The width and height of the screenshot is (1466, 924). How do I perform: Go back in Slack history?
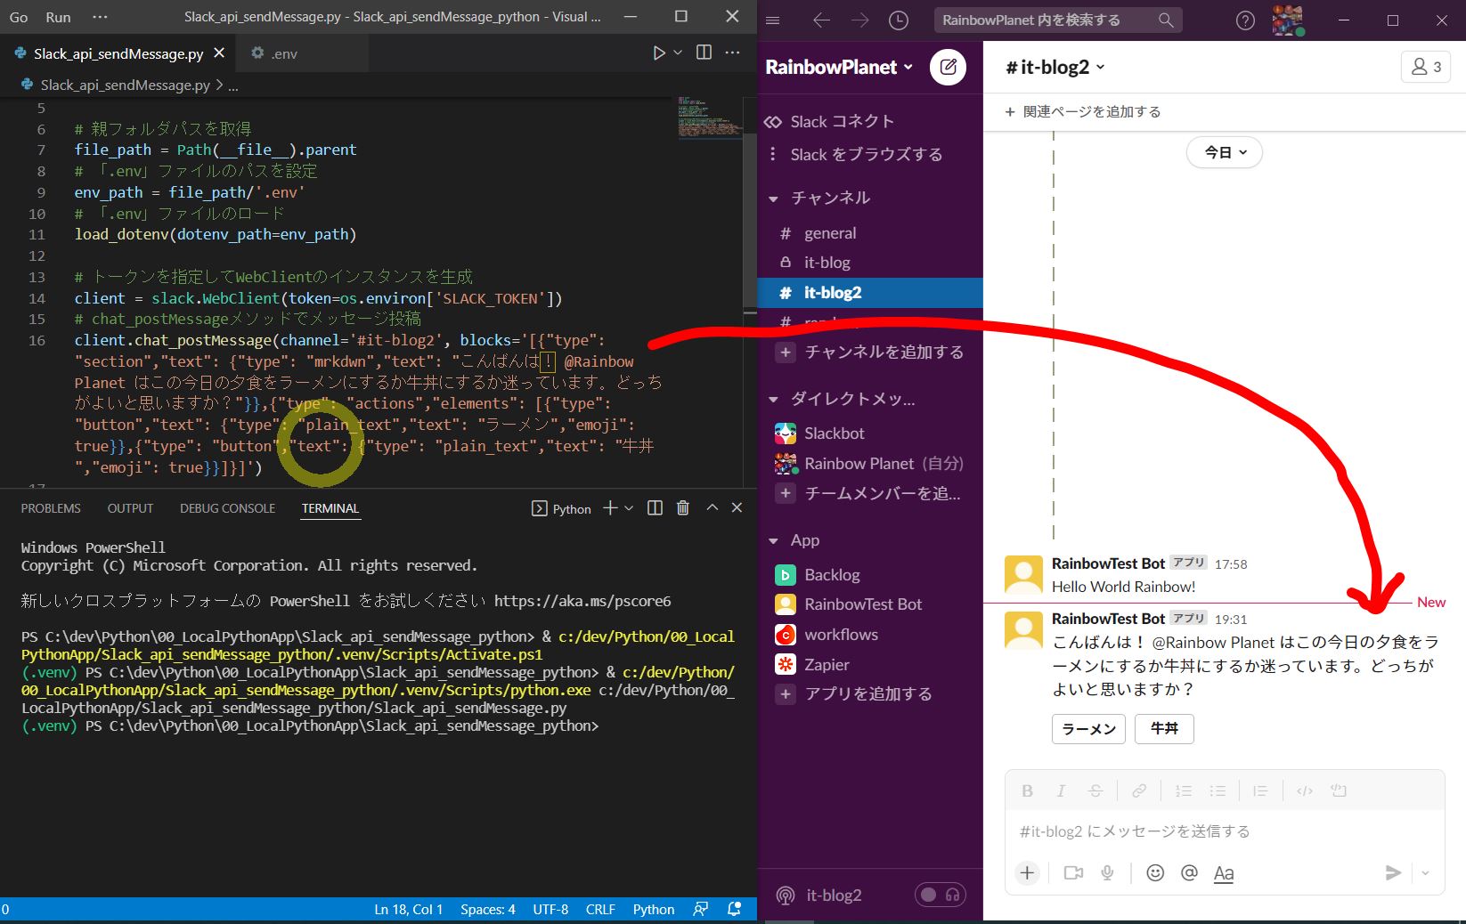pos(821,20)
